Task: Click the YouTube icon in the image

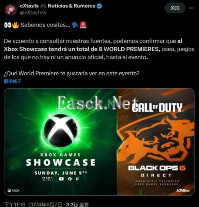Action: point(61,179)
